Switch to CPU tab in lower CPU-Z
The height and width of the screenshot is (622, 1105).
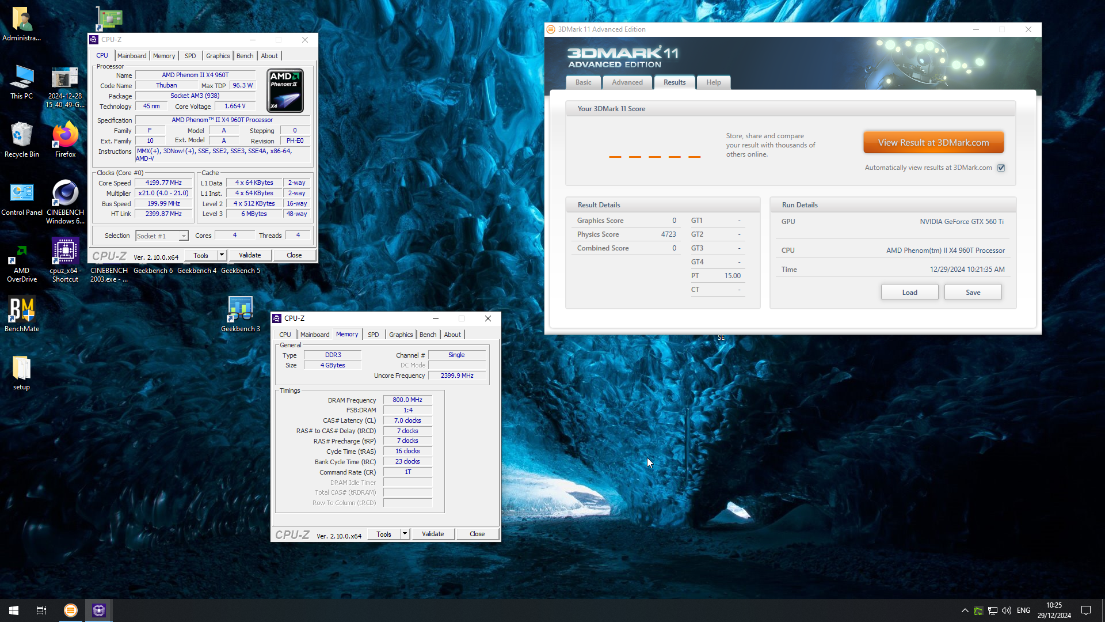point(285,335)
